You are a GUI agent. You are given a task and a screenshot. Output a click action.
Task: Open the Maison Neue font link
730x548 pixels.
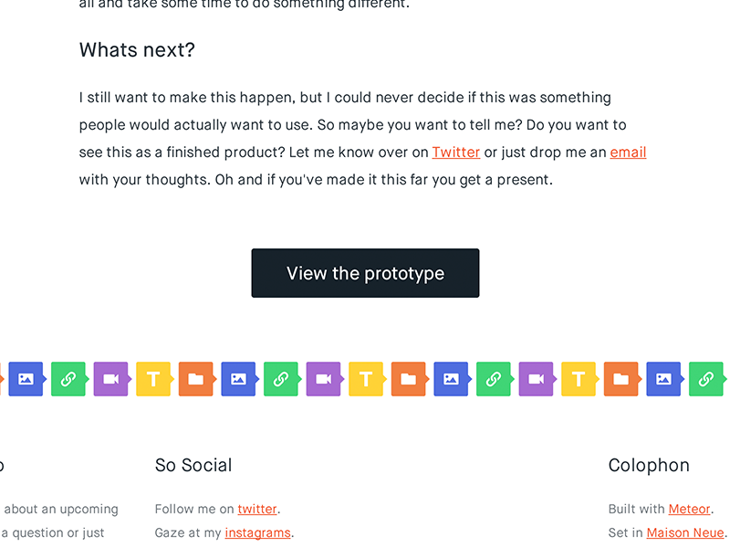684,532
